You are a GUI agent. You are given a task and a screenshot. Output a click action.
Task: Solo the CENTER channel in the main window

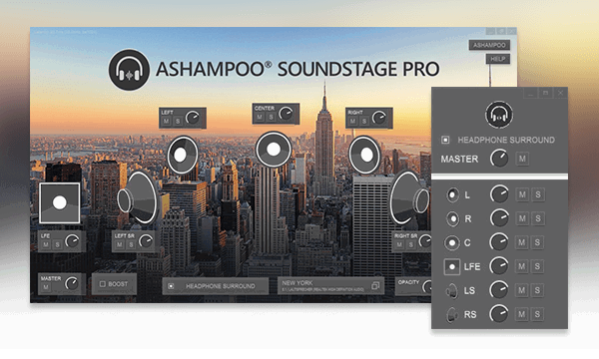click(271, 117)
